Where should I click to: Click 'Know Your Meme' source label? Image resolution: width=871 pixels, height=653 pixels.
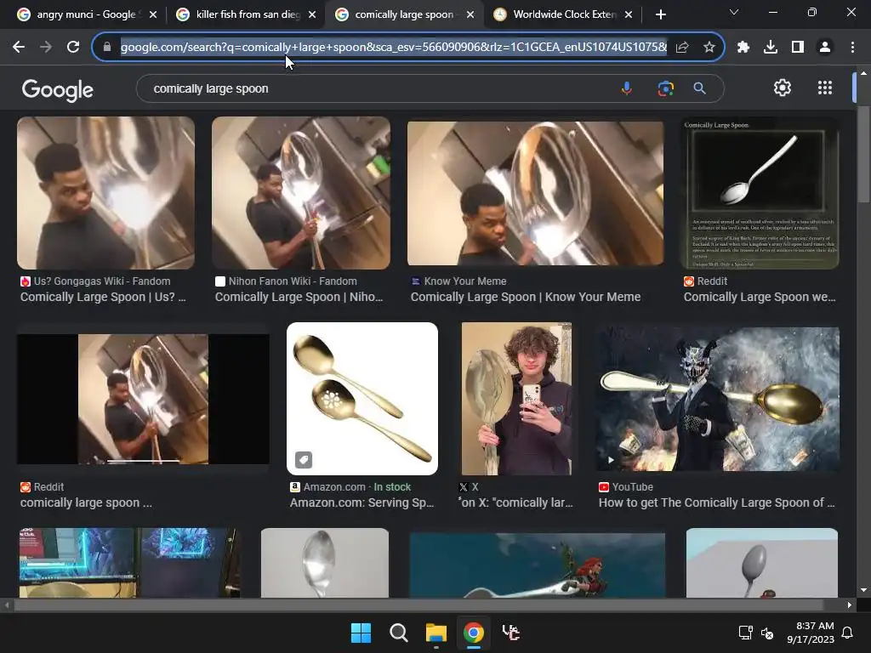(x=465, y=281)
